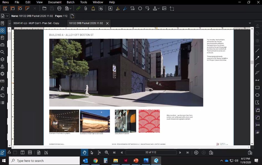The image size is (262, 165).
Task: Insert an image with the Image tool
Action: 164,8
